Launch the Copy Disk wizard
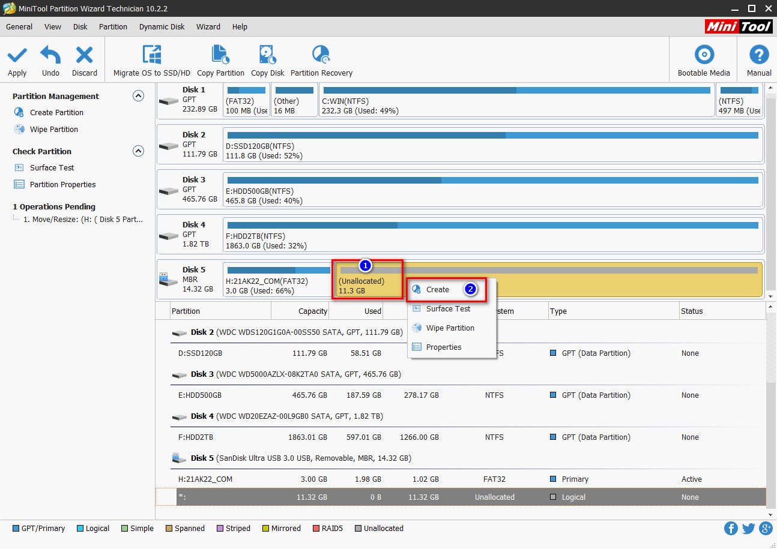 (x=267, y=61)
